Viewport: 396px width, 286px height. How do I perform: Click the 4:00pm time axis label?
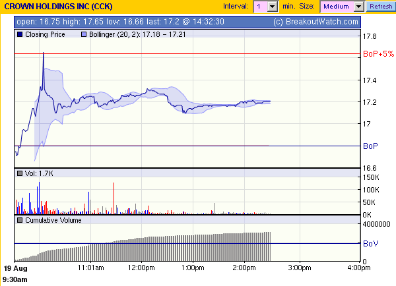[359, 268]
